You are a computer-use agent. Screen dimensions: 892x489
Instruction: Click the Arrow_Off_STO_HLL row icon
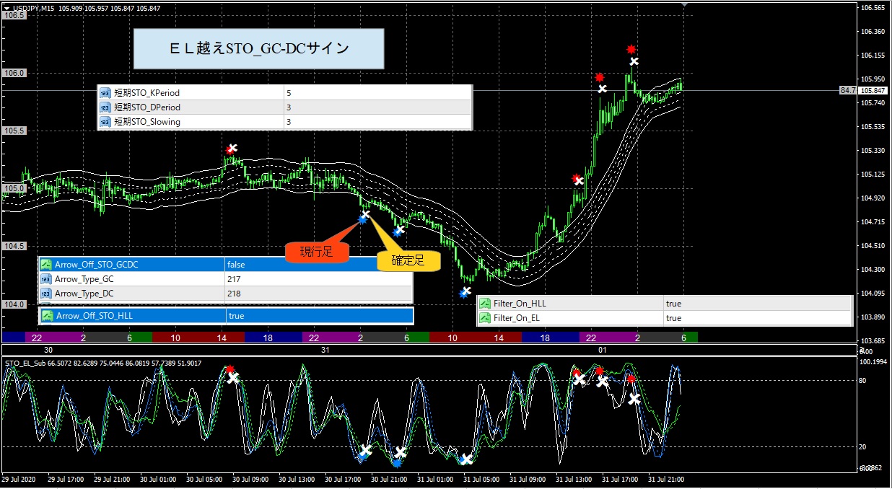pyautogui.click(x=48, y=316)
